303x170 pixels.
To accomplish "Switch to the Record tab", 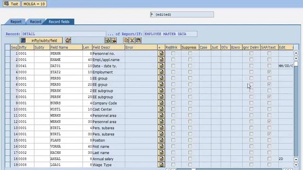I will (x=36, y=22).
